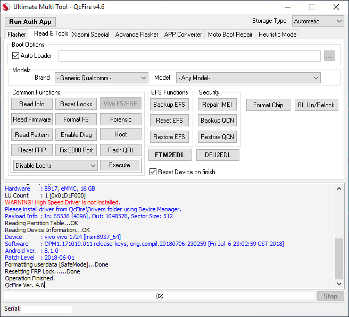Viewport: 349px width, 317px height.
Task: Click the 'Patch Level : 2018-06-01' log line
Action: coord(39,258)
